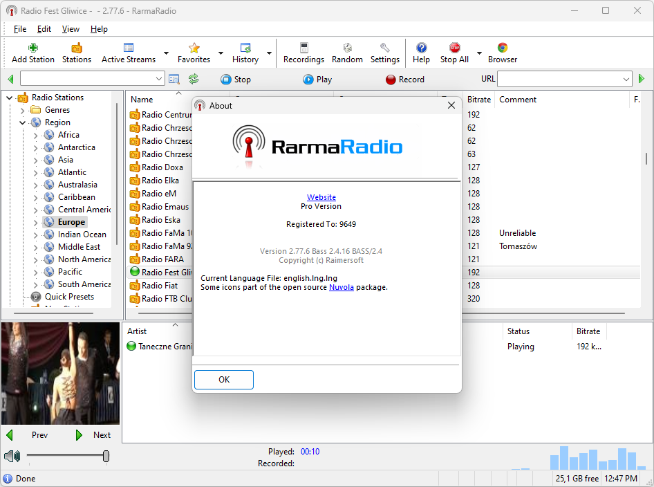Click the station list vertical scrollbar
Screen dimensions: 654x487
pos(646,158)
